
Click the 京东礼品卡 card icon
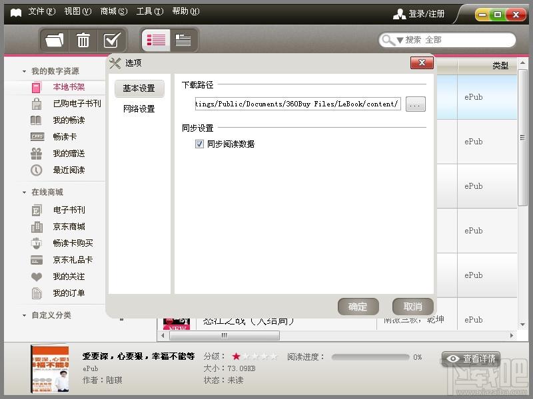[37, 260]
